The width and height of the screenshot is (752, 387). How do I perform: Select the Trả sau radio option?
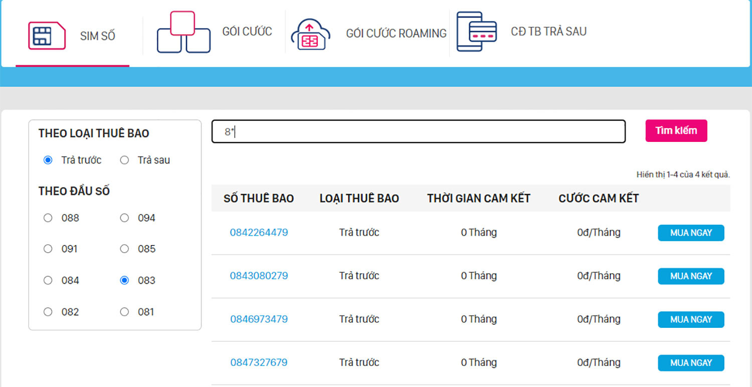(x=124, y=160)
